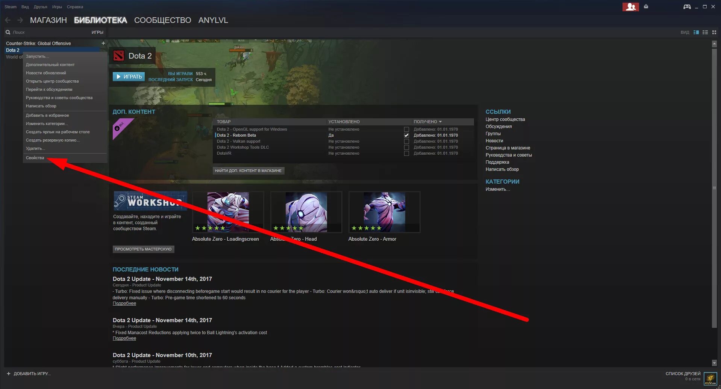Viewport: 721px width, 389px height.
Task: Click scrollbar down arrow
Action: 714,363
